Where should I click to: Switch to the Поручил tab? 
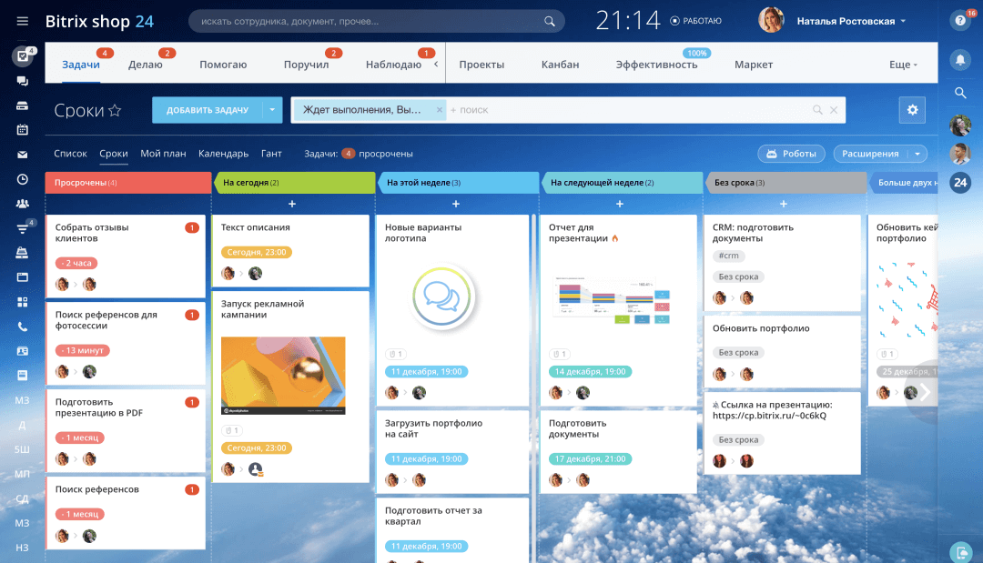click(x=306, y=65)
